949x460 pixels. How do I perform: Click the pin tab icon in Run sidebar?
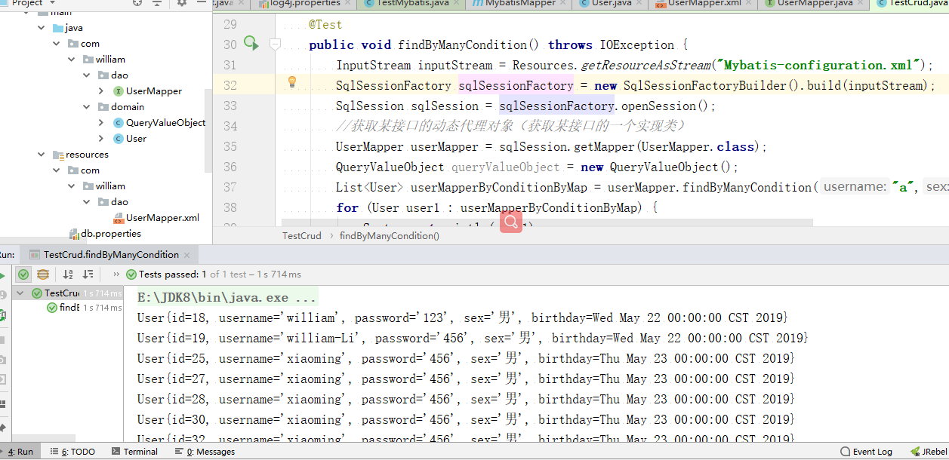pos(3,429)
